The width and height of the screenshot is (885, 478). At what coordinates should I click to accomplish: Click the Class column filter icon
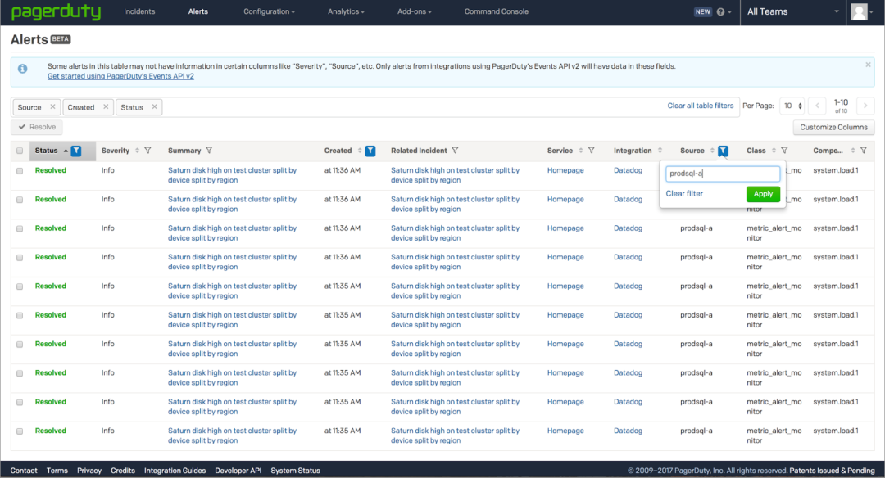click(784, 151)
